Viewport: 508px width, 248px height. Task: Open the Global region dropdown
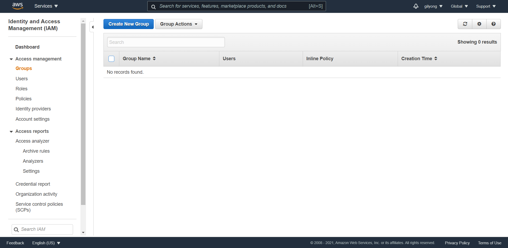click(x=459, y=6)
